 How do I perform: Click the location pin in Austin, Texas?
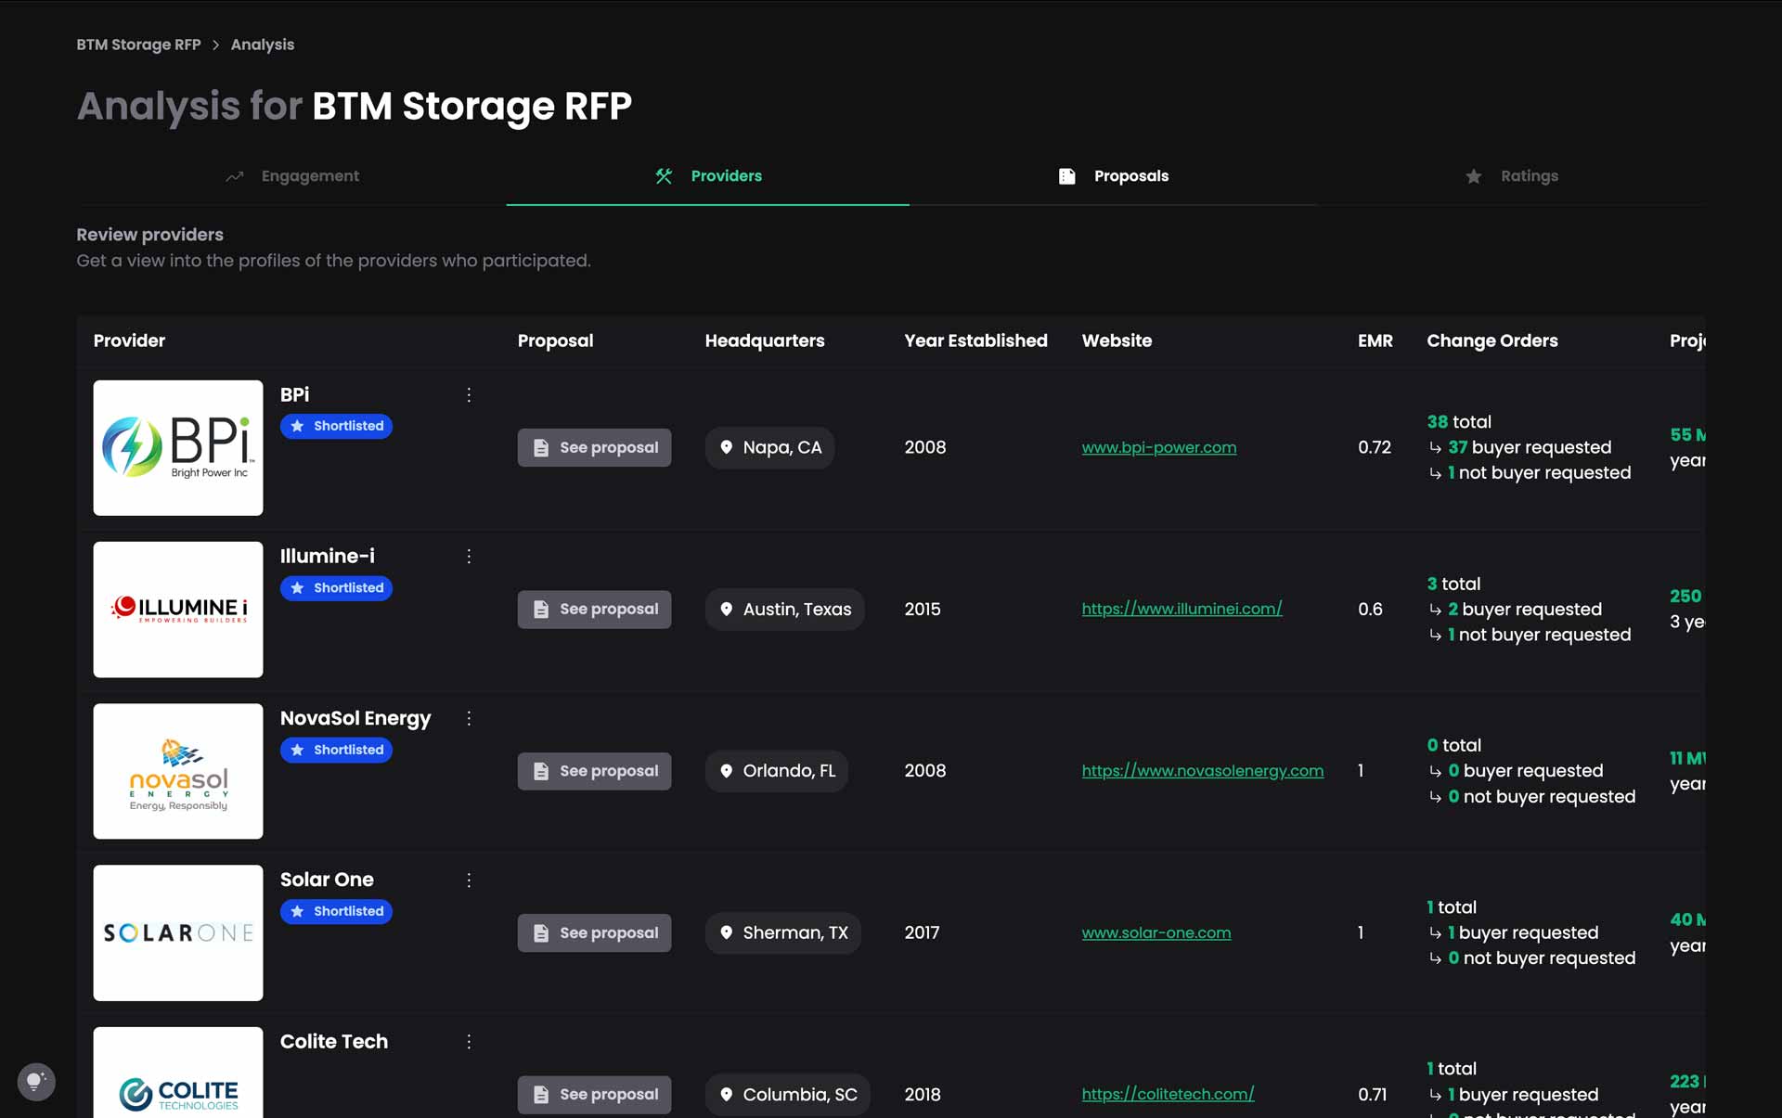point(727,610)
